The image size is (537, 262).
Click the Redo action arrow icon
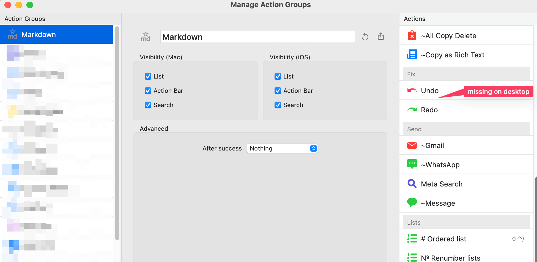(412, 109)
